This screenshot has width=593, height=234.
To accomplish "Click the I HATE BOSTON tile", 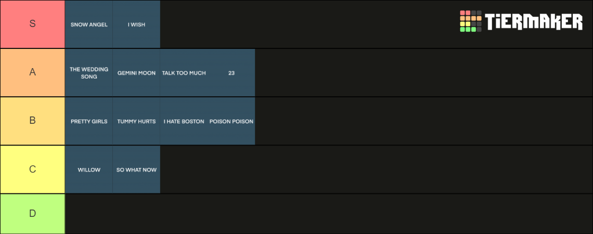I will click(x=184, y=121).
